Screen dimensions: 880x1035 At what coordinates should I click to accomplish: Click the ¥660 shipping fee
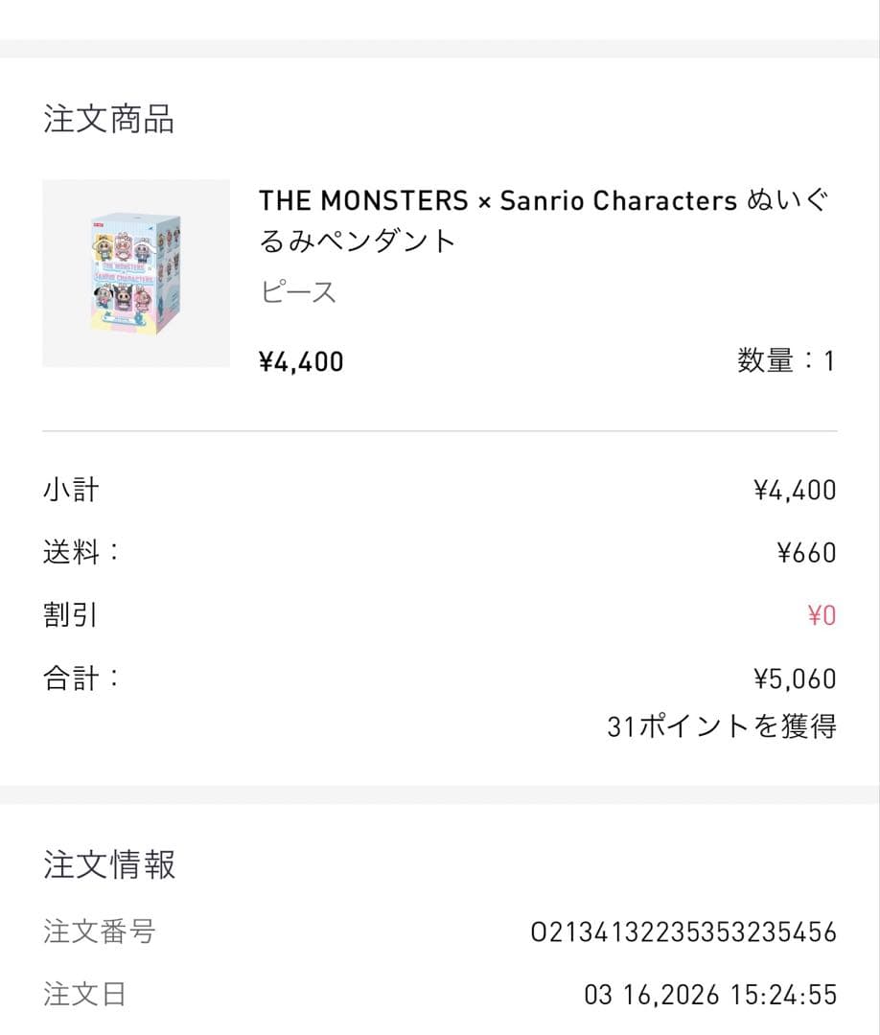(x=805, y=553)
